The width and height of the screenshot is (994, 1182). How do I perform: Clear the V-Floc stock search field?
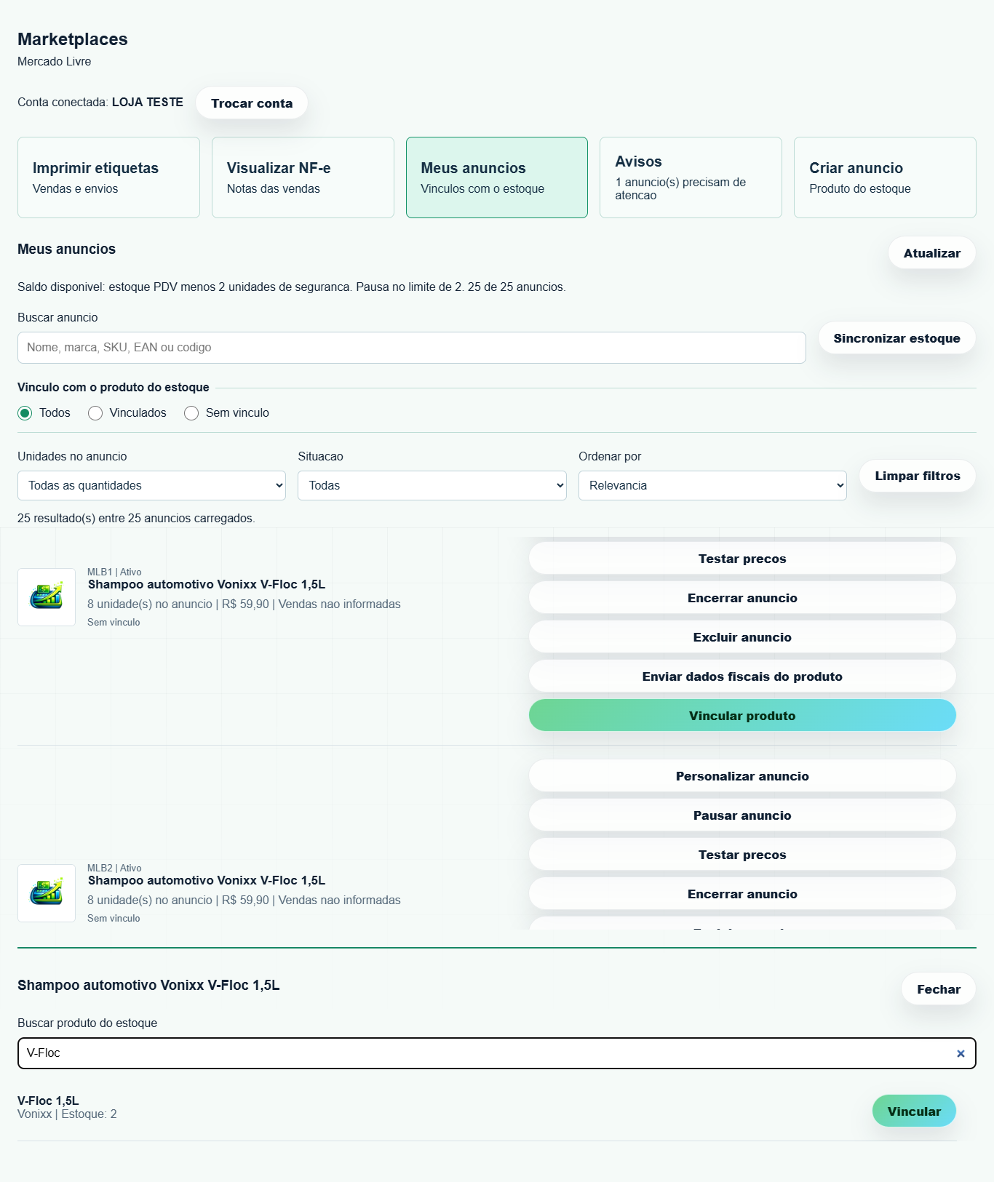tap(961, 1053)
